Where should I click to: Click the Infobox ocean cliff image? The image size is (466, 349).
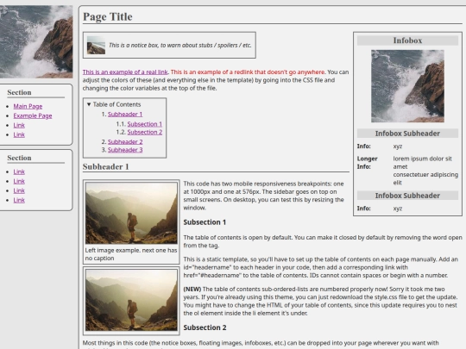point(407,86)
